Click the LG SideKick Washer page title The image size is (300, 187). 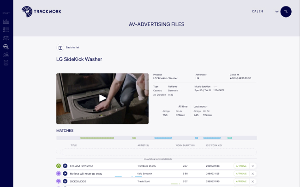coord(79,59)
